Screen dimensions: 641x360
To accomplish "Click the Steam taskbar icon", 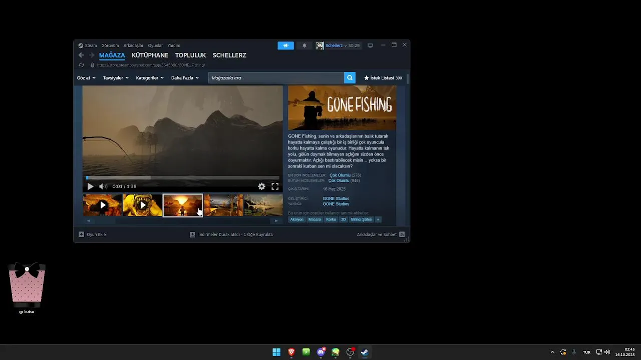I will click(365, 352).
